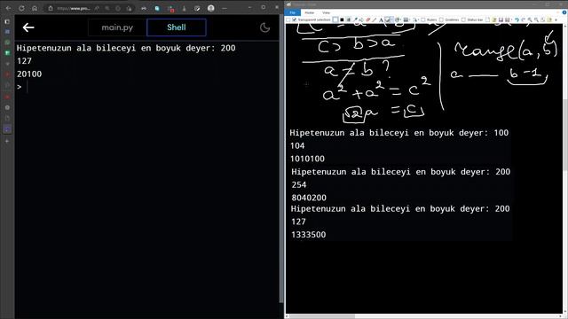Select the eraser tool in paint toolbar

(x=368, y=19)
